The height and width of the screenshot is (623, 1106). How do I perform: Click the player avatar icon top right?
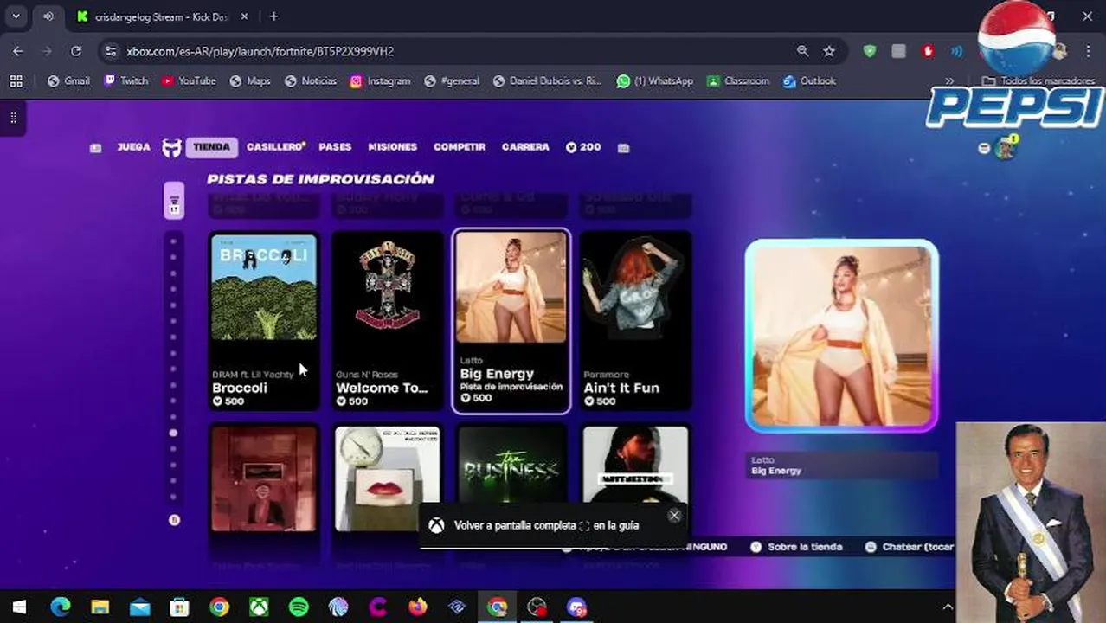pos(1005,148)
